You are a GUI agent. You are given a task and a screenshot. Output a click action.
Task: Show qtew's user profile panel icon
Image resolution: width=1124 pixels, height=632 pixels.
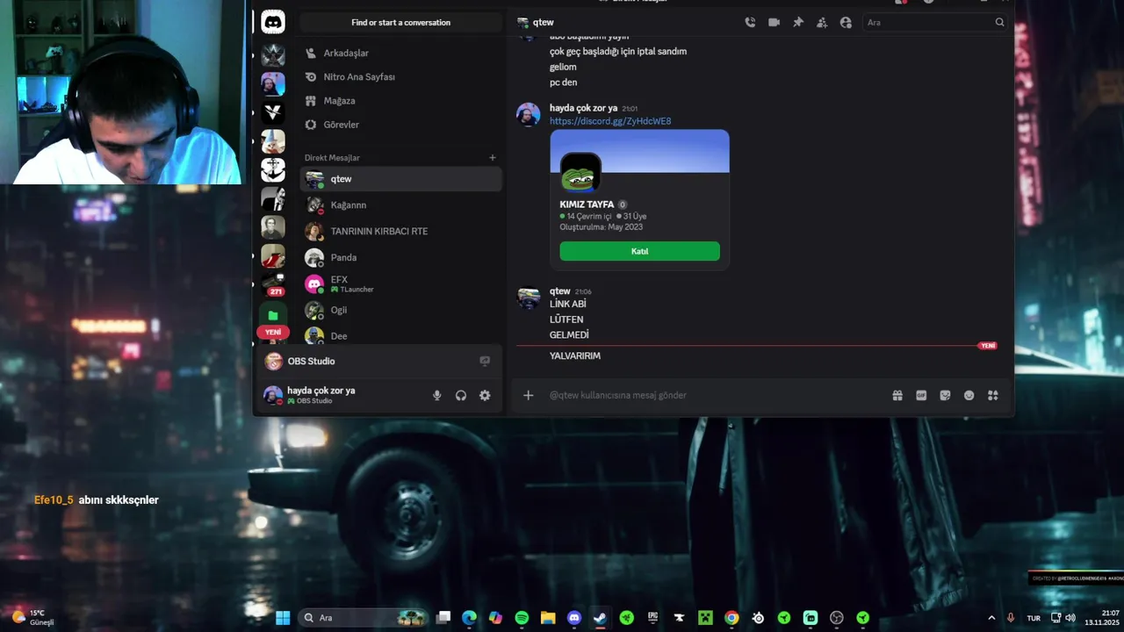[x=846, y=22]
